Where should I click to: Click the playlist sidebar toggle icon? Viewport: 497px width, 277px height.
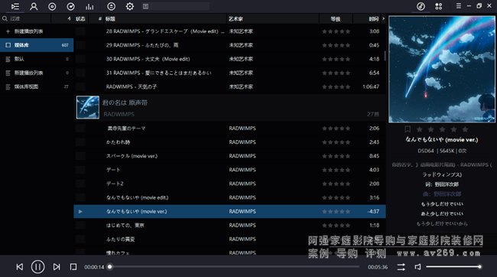[x=15, y=6]
